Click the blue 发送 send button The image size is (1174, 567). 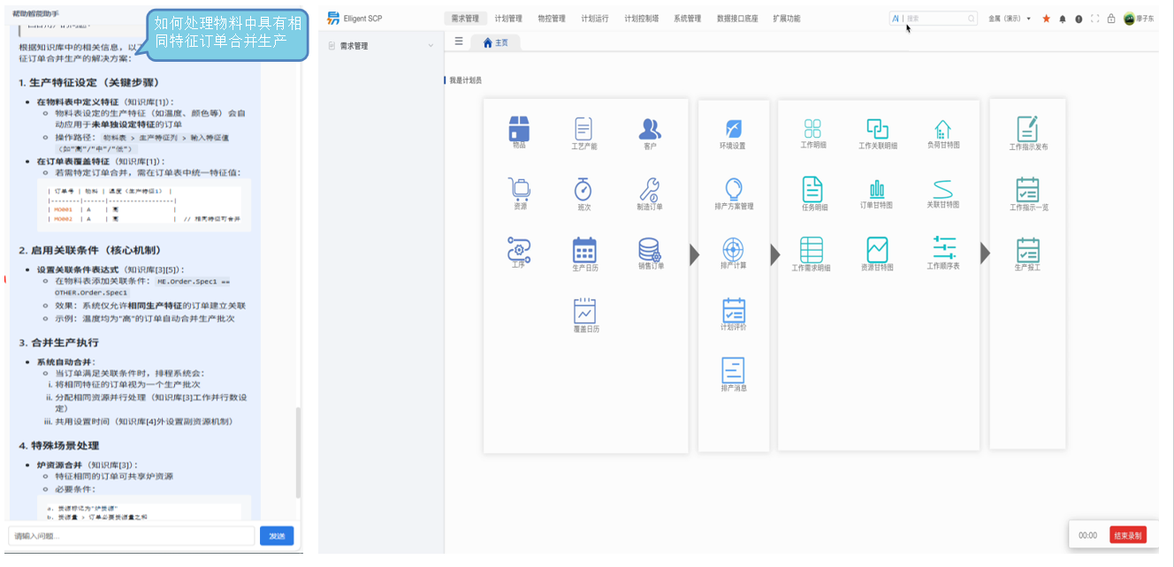(x=277, y=536)
